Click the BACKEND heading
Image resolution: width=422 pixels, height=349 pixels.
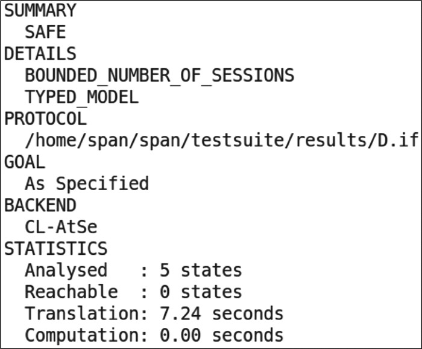40,205
